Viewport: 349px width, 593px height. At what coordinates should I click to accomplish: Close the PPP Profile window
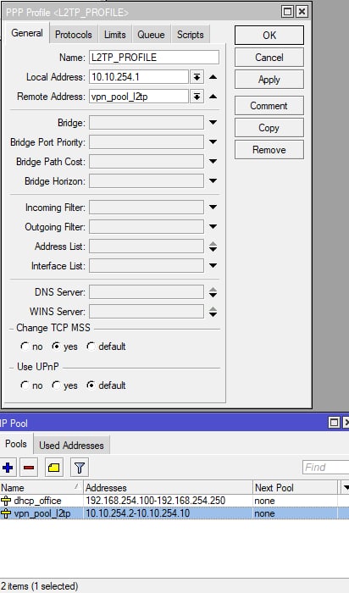coord(302,12)
